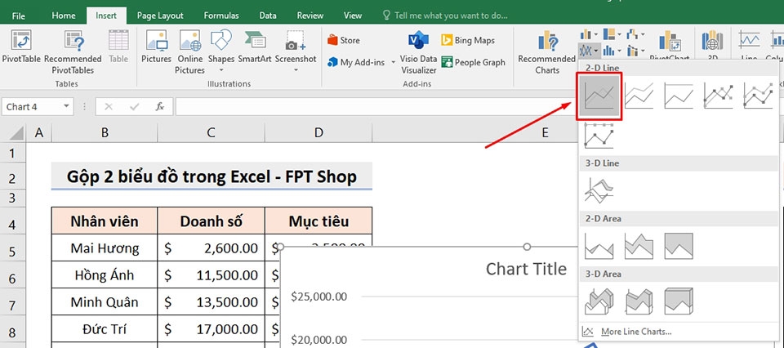
Task: Insert a Line sparkline
Action: 749,45
